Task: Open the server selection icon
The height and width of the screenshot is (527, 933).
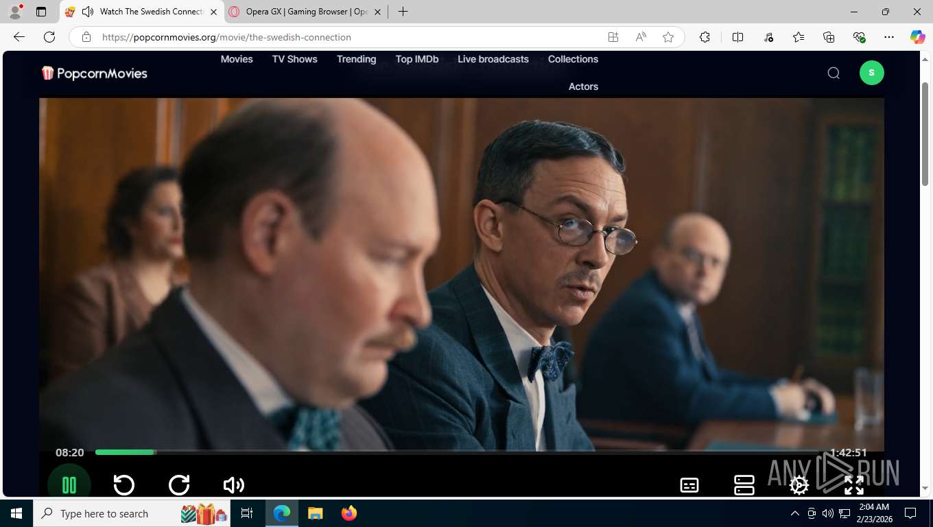Action: click(x=744, y=485)
